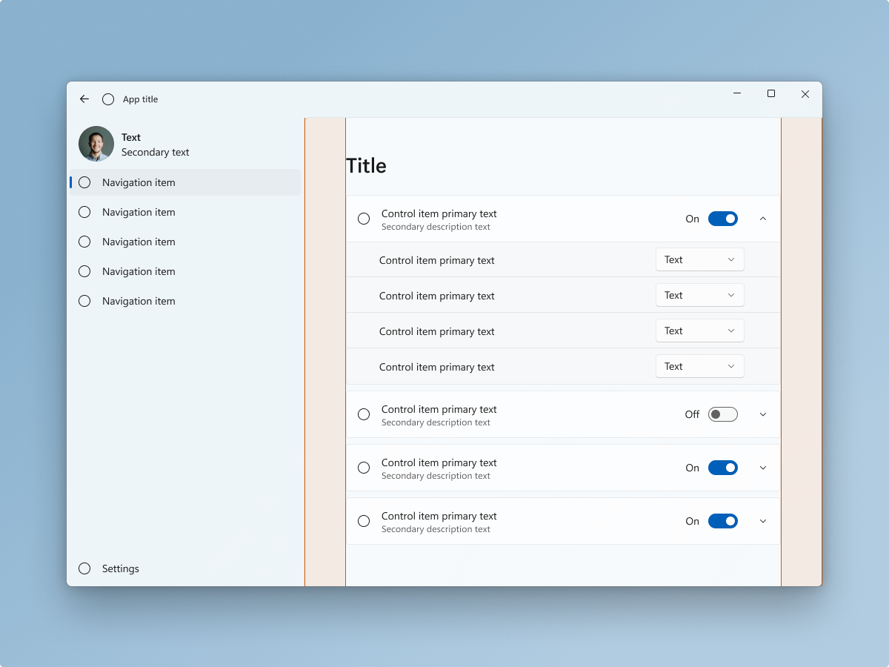Screen dimensions: 889x667
Task: Click the circle icon beside App title
Action: pyautogui.click(x=108, y=99)
